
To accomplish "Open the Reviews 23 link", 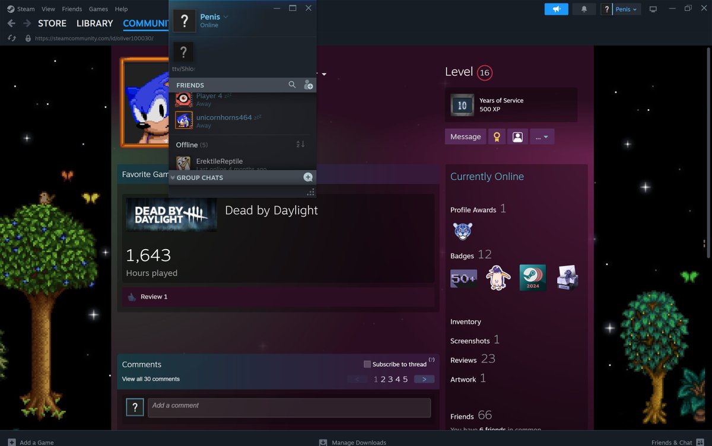I will tap(473, 359).
